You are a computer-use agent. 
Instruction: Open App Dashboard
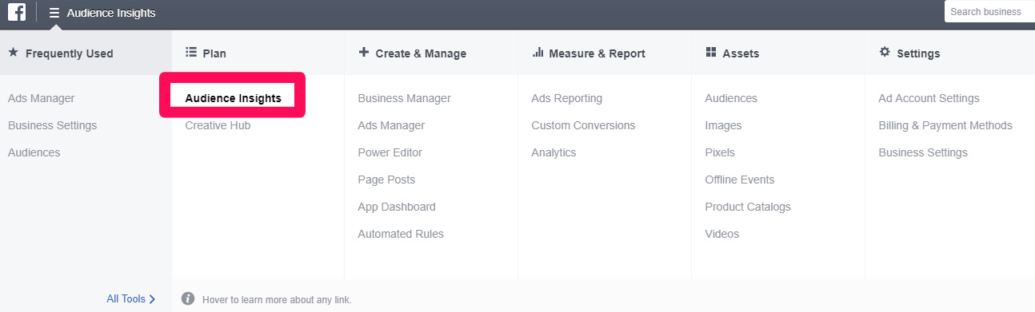(397, 207)
